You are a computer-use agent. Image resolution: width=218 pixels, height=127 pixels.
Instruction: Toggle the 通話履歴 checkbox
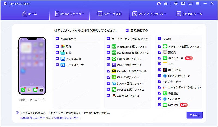pos(159,93)
